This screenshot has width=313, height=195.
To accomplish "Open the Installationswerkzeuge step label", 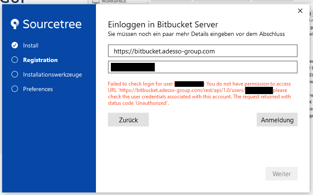I will (x=52, y=74).
